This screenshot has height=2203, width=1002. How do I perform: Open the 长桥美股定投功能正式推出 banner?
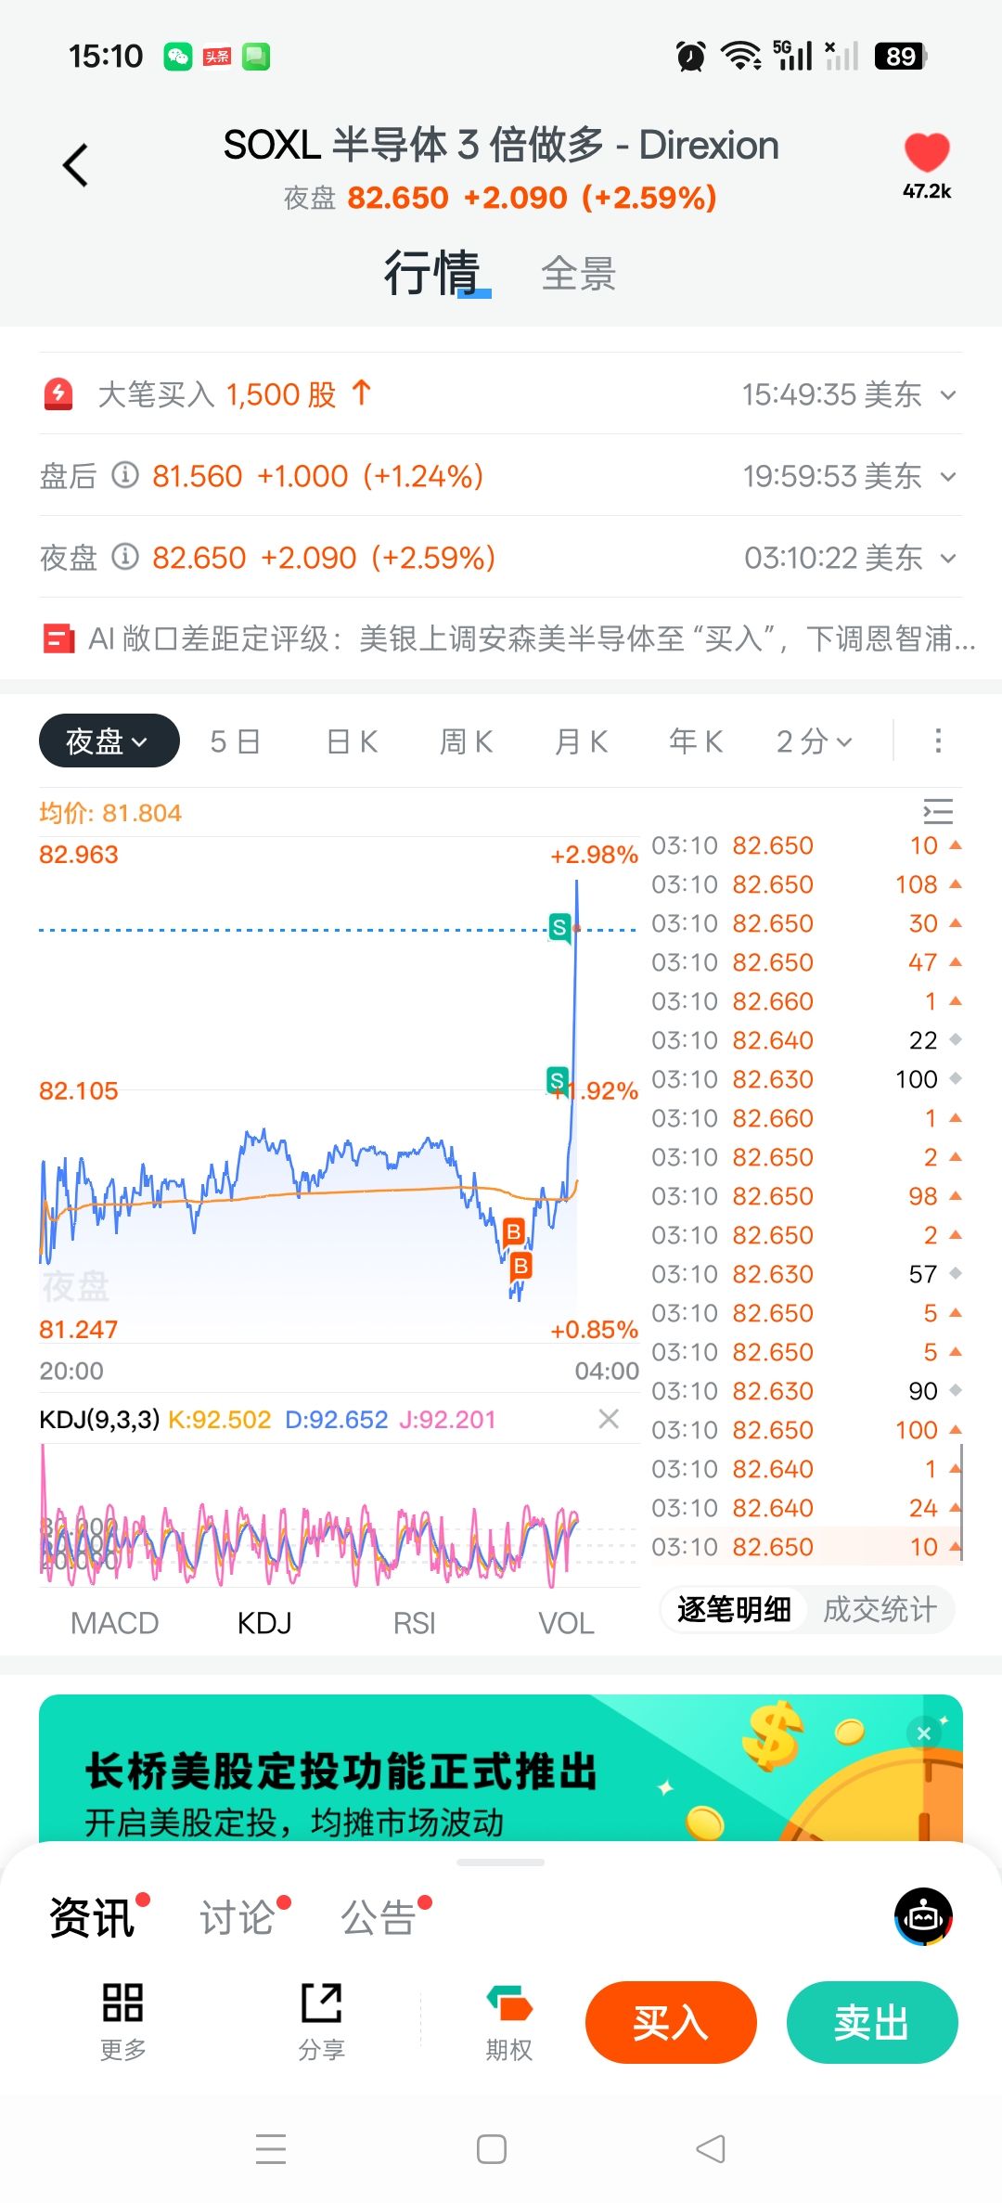point(501,1769)
